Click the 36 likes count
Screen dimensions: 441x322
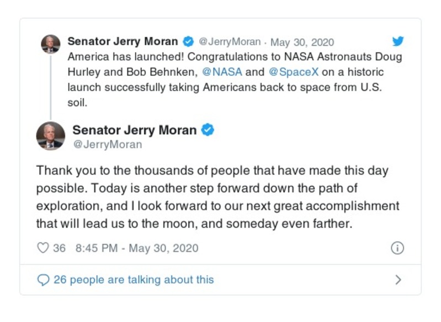(59, 249)
